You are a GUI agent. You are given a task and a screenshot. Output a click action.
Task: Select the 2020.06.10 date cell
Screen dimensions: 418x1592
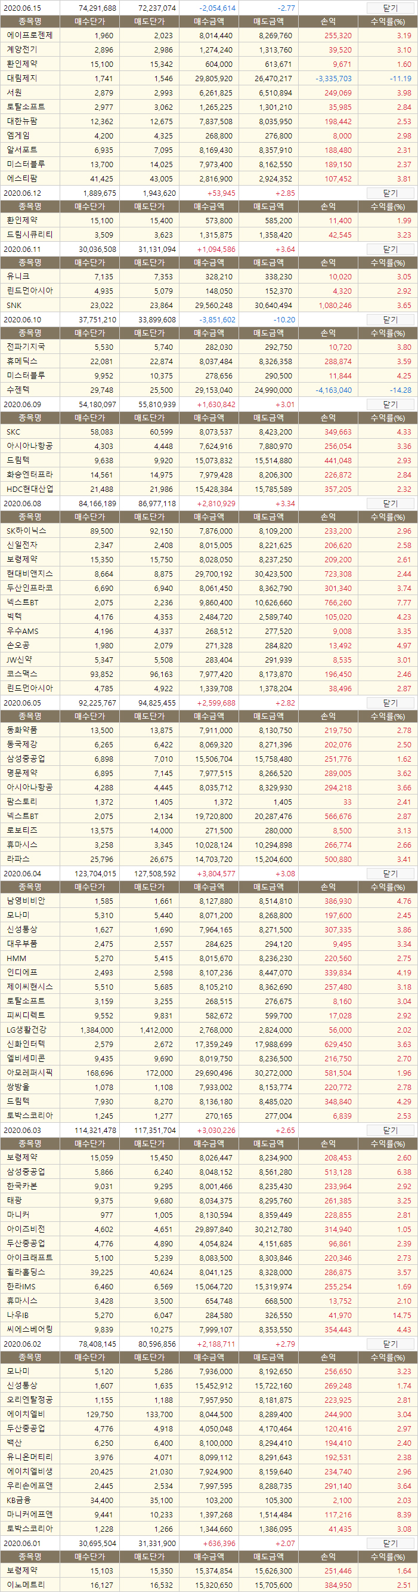click(x=22, y=319)
